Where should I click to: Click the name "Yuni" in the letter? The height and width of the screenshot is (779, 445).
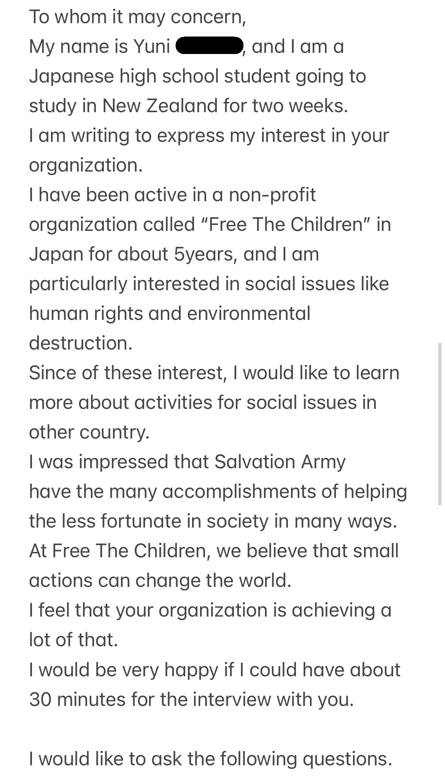[152, 47]
